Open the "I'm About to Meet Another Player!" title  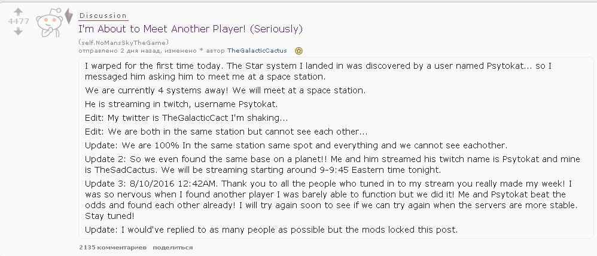[x=191, y=29]
